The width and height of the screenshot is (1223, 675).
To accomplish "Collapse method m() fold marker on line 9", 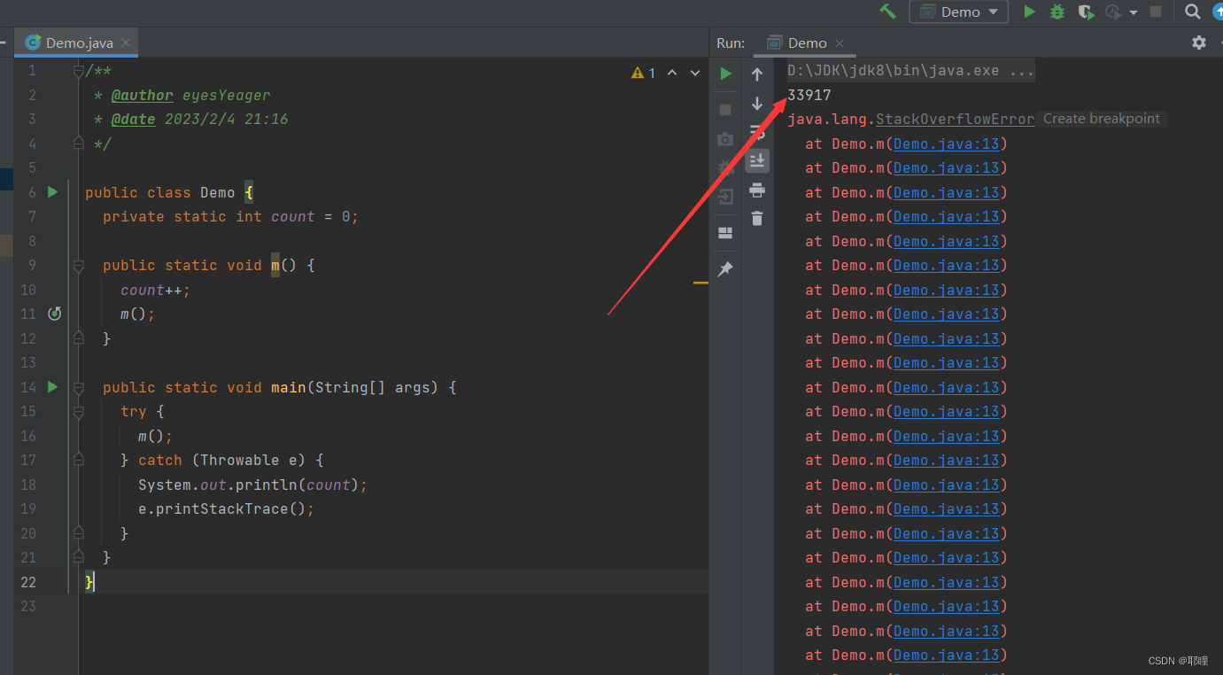I will (78, 265).
